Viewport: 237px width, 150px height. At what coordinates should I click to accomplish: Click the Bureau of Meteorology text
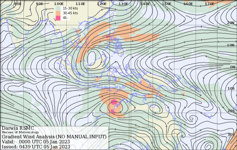click(x=21, y=132)
